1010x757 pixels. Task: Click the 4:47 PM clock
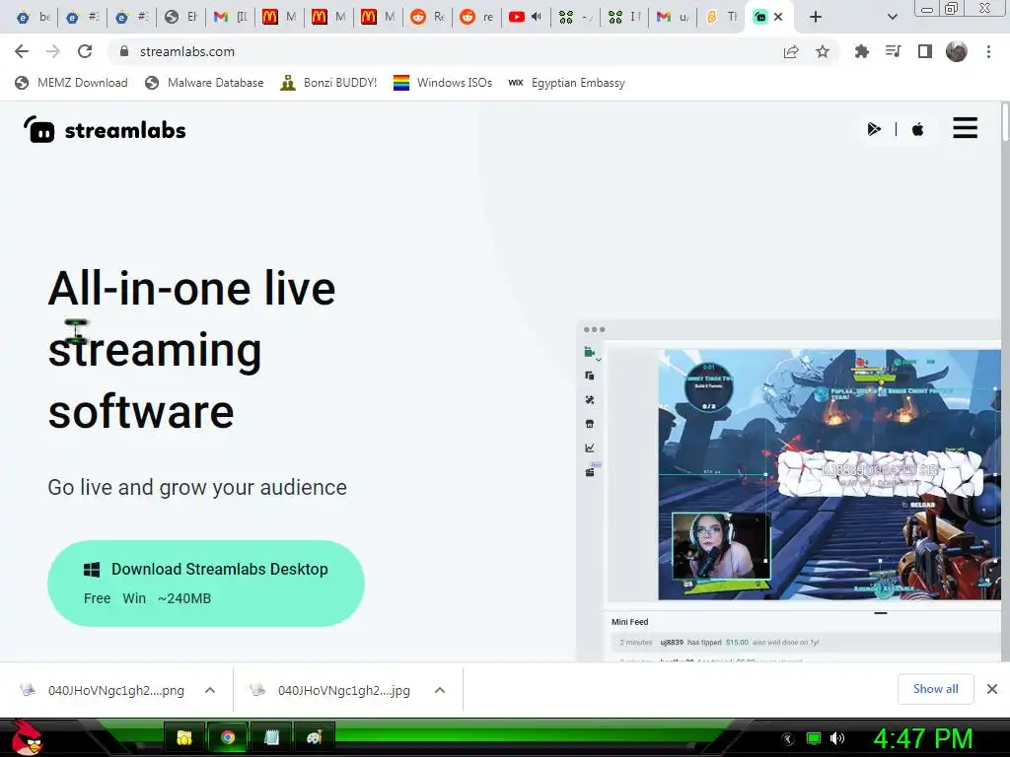click(923, 738)
